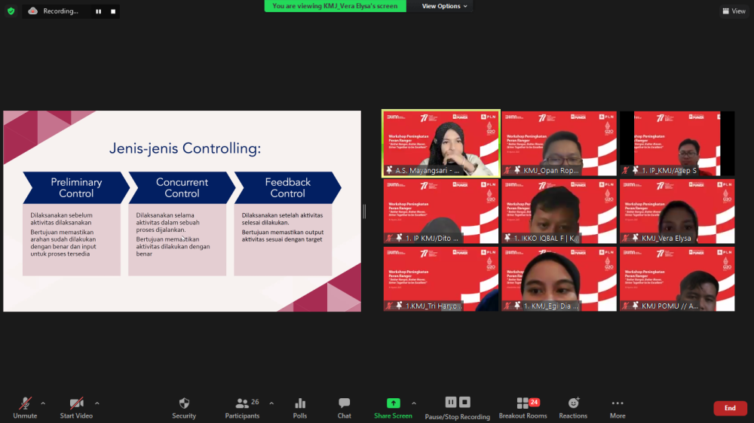Stop the recording from bottom toolbar
754x423 pixels.
(465, 403)
